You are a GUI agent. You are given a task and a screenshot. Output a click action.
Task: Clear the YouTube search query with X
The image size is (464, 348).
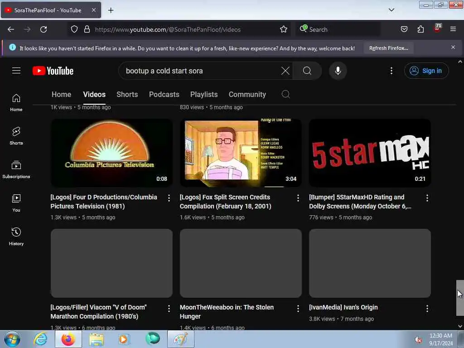(285, 71)
